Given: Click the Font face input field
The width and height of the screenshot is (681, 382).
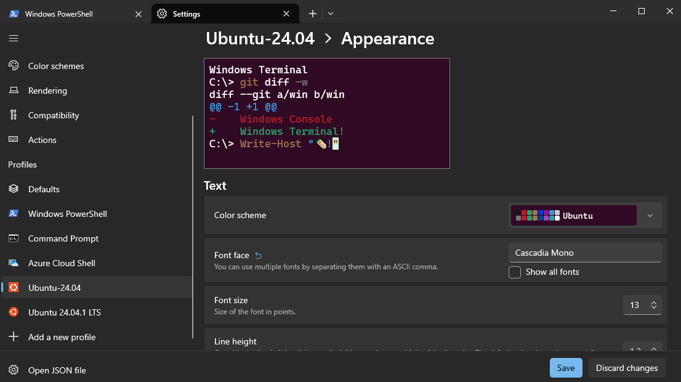Looking at the screenshot, I should (x=585, y=253).
